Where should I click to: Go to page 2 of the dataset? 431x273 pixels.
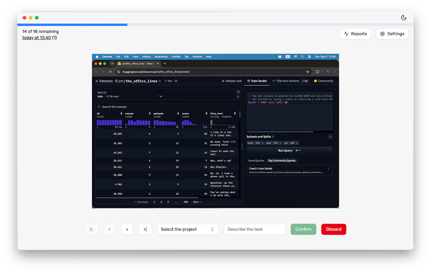point(161,202)
